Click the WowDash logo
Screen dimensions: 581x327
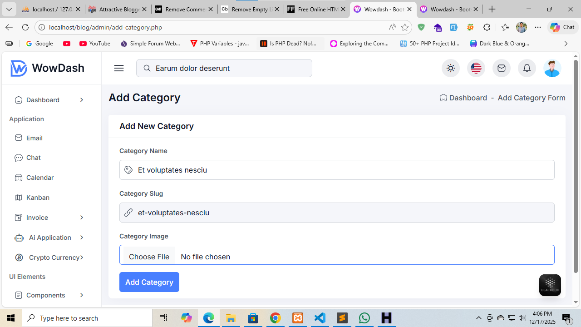coord(48,68)
